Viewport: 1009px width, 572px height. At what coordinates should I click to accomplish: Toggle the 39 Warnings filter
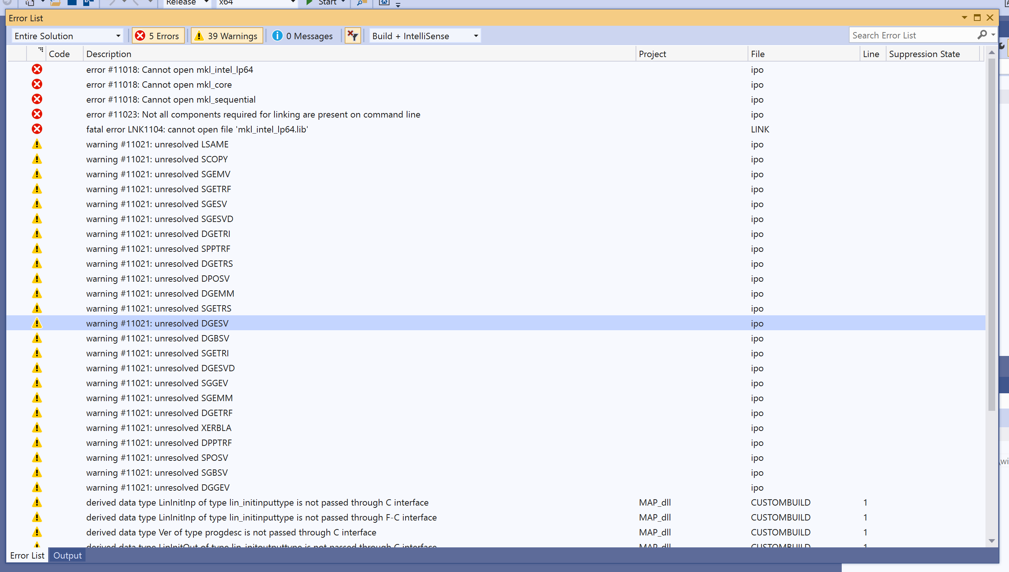[227, 35]
